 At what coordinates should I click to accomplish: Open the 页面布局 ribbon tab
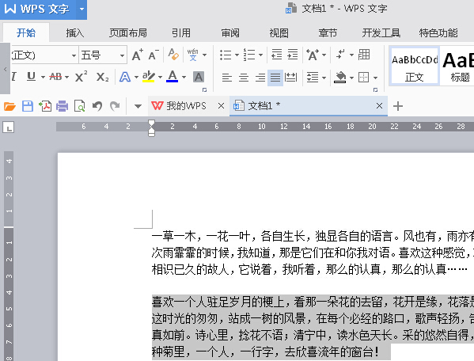[x=128, y=32]
